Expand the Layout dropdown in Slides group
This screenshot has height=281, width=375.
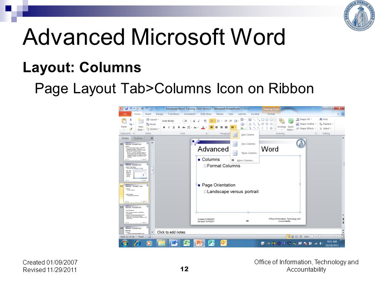153,119
